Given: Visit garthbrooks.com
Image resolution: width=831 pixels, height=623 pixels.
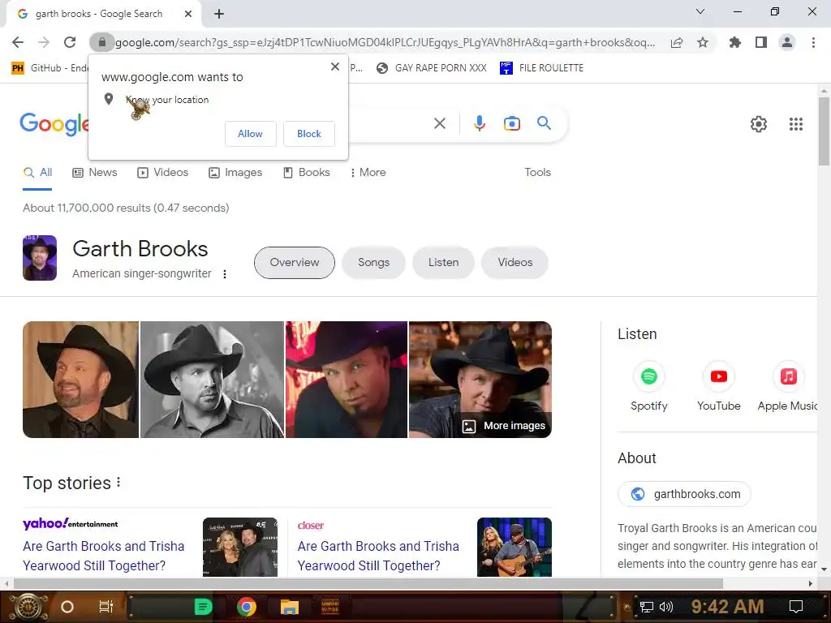Looking at the screenshot, I should click(x=684, y=494).
